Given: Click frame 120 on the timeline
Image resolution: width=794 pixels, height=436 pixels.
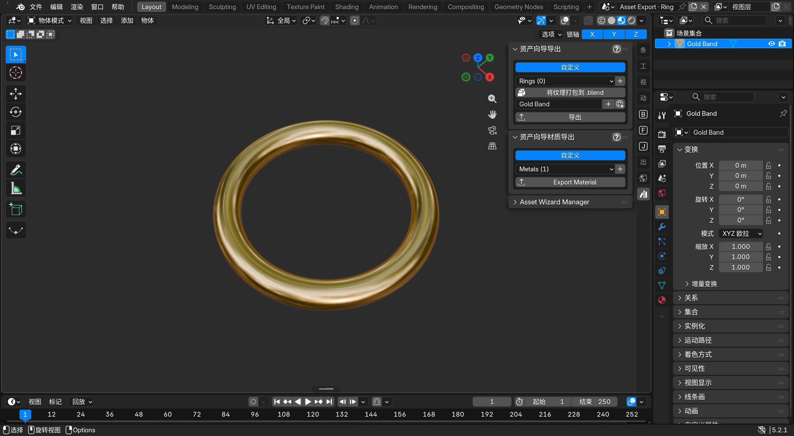Looking at the screenshot, I should 312,414.
